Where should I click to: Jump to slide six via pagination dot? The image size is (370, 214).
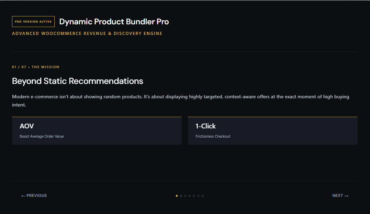pyautogui.click(x=198, y=196)
